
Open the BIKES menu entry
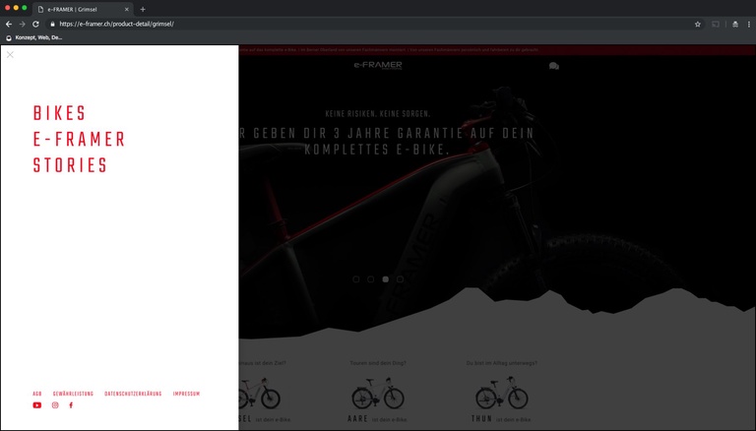[x=59, y=113]
